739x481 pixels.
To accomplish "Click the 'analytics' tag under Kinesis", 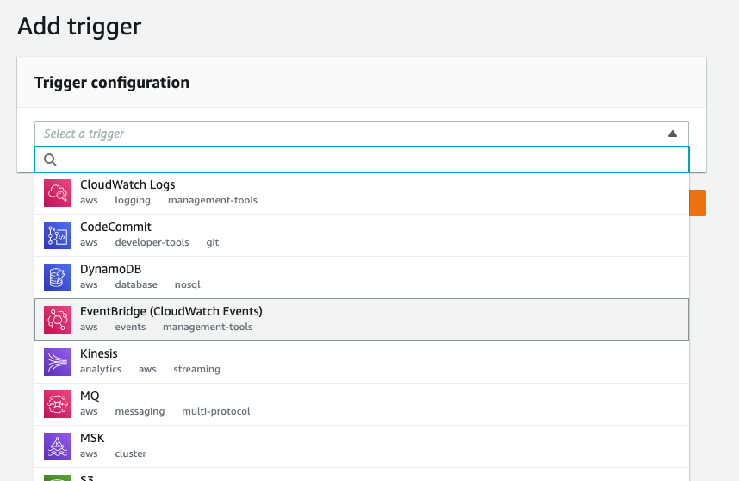I will [101, 369].
